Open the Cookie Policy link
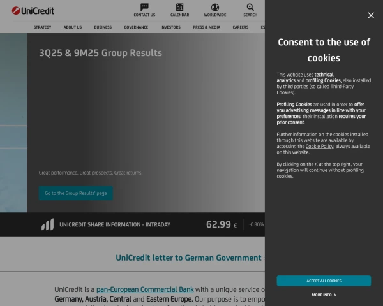This screenshot has height=306, width=383. click(x=319, y=146)
